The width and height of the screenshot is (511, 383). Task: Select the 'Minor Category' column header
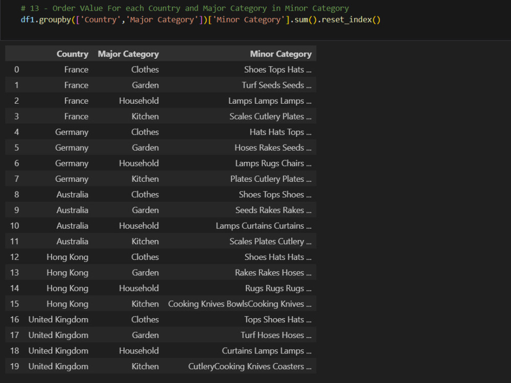tap(281, 54)
